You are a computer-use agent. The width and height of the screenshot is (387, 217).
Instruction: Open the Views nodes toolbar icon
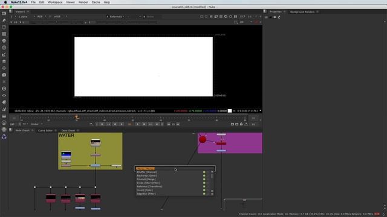coord(4,95)
